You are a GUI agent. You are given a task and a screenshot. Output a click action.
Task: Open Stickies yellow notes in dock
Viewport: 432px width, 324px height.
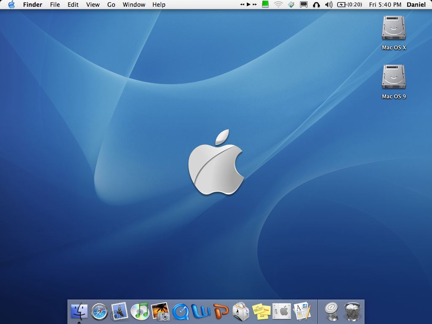261,312
